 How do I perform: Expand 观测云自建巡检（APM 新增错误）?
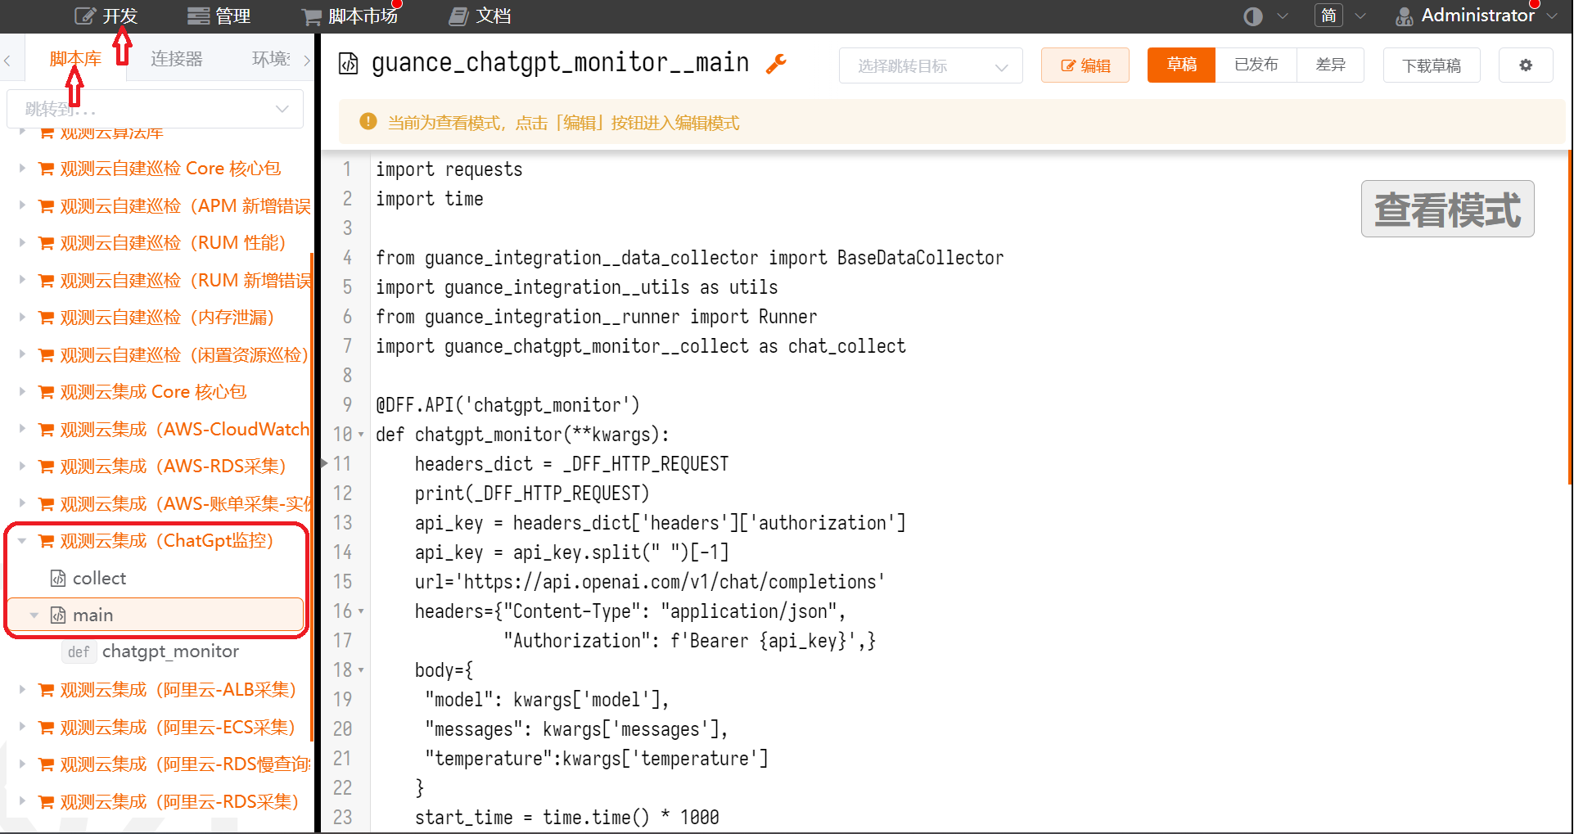pos(22,205)
